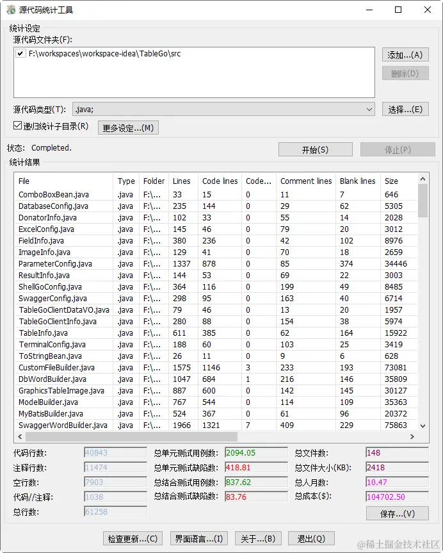The width and height of the screenshot is (443, 553).
Task: Sort by the File column header
Action: [63, 181]
